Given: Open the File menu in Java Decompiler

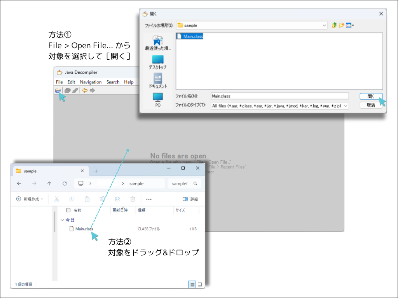Looking at the screenshot, I should point(59,82).
